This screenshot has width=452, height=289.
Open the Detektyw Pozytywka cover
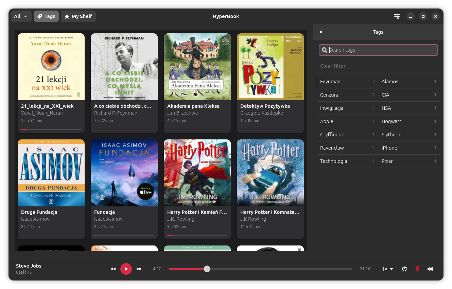270,67
